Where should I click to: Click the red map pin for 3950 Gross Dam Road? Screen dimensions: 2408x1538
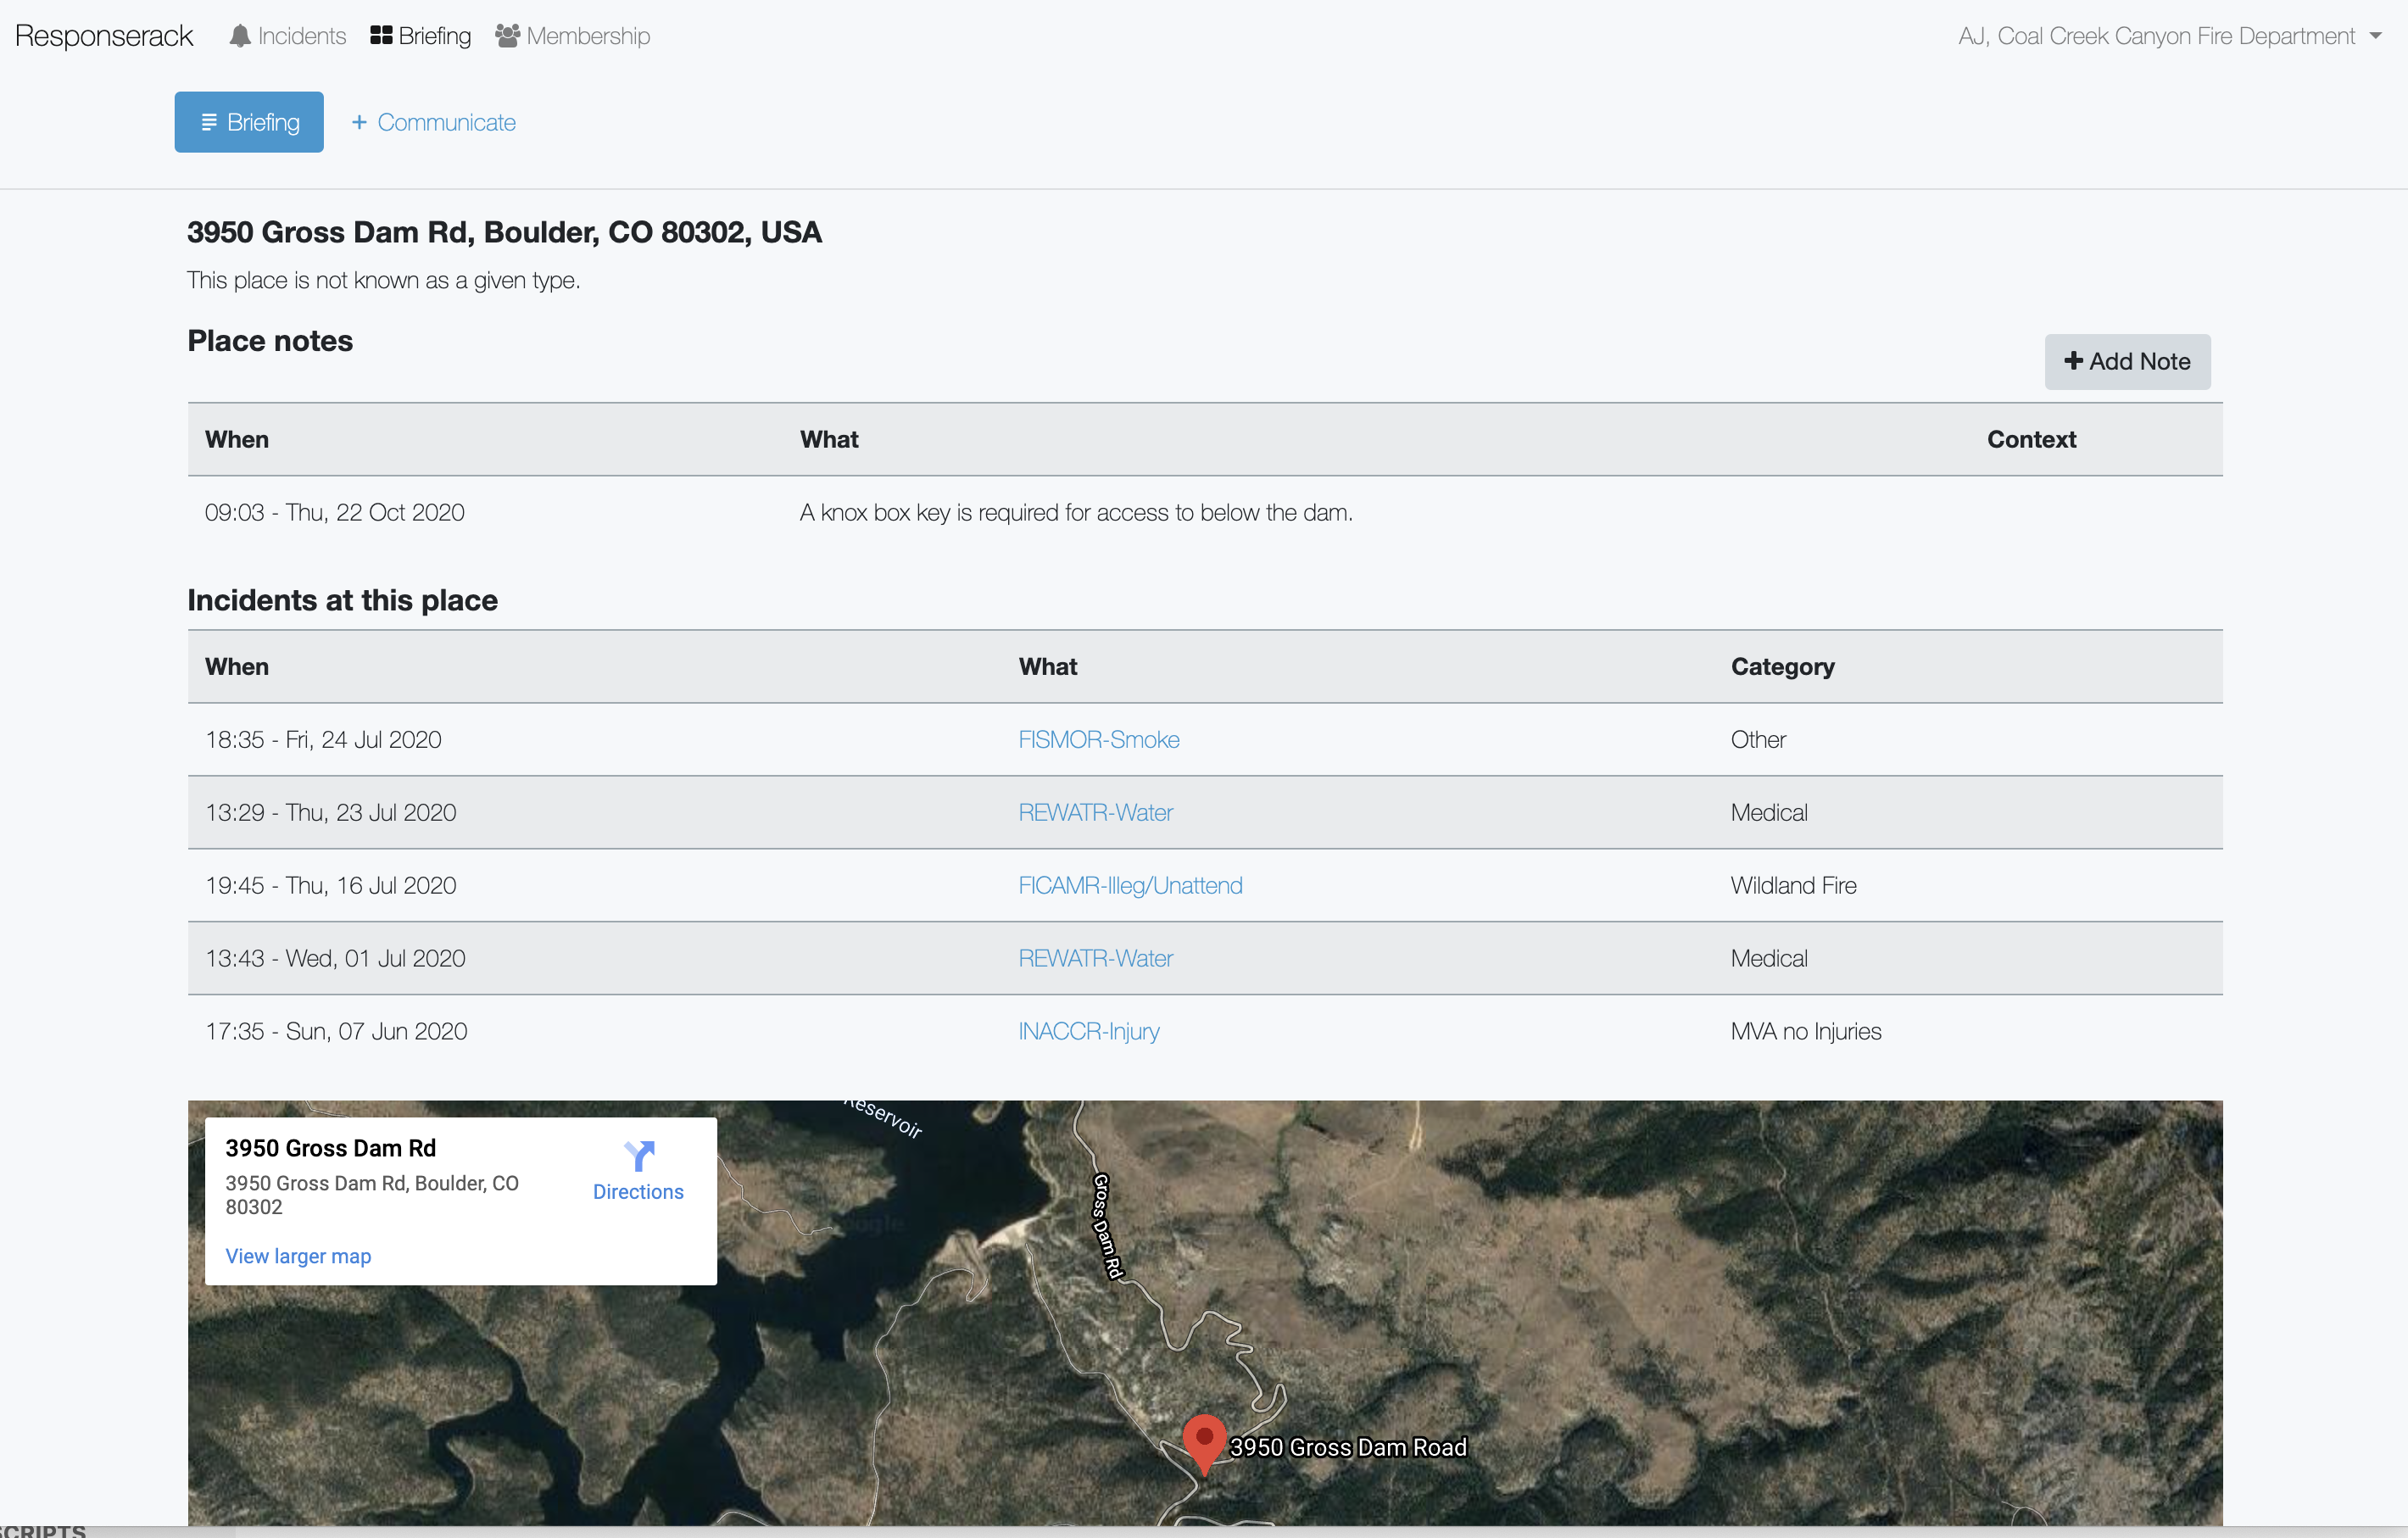(1205, 1443)
